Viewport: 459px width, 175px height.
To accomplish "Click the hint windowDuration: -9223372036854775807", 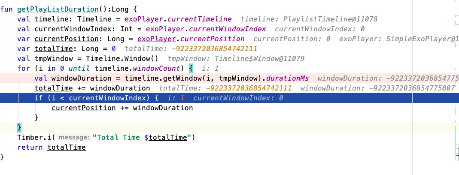I will coord(377,88).
